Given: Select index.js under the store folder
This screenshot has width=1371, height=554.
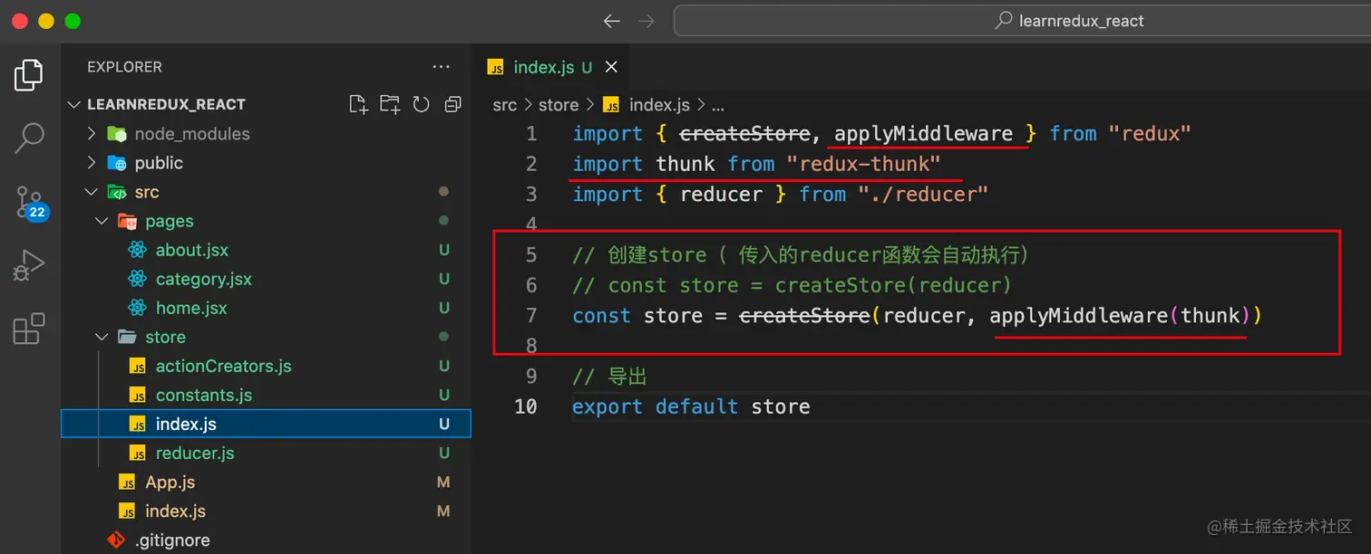Looking at the screenshot, I should click(x=266, y=424).
